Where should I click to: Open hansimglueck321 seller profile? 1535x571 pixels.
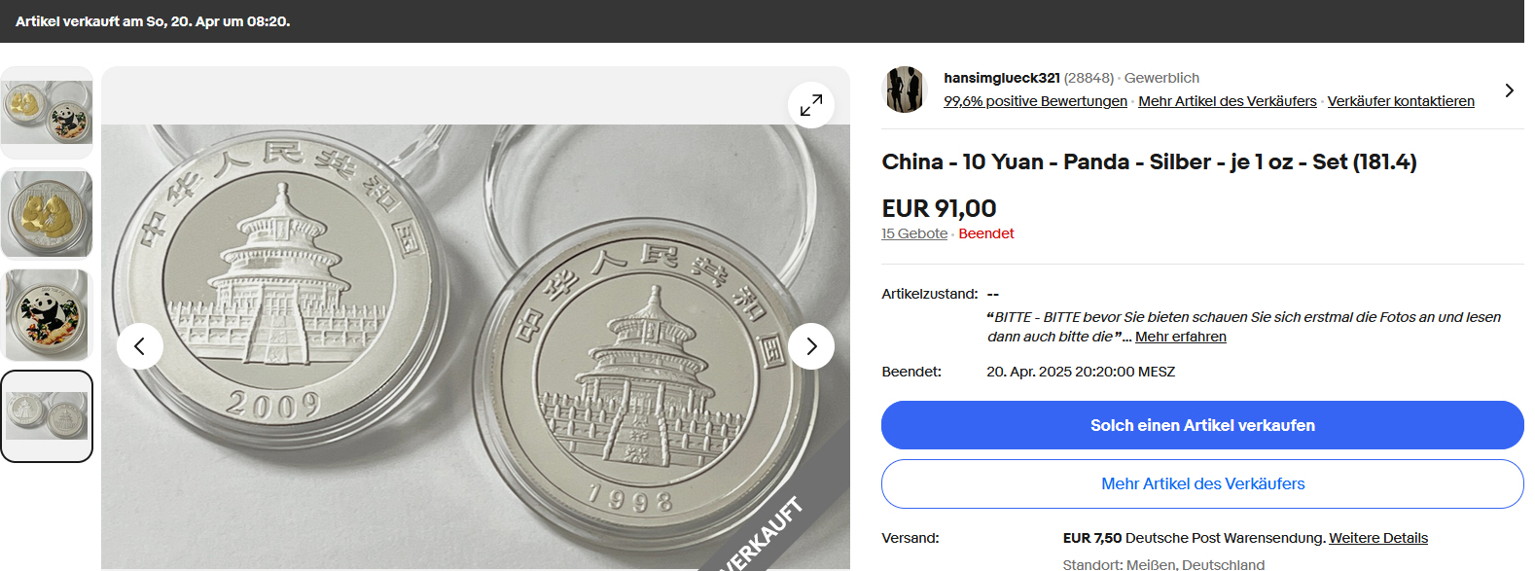click(1001, 78)
